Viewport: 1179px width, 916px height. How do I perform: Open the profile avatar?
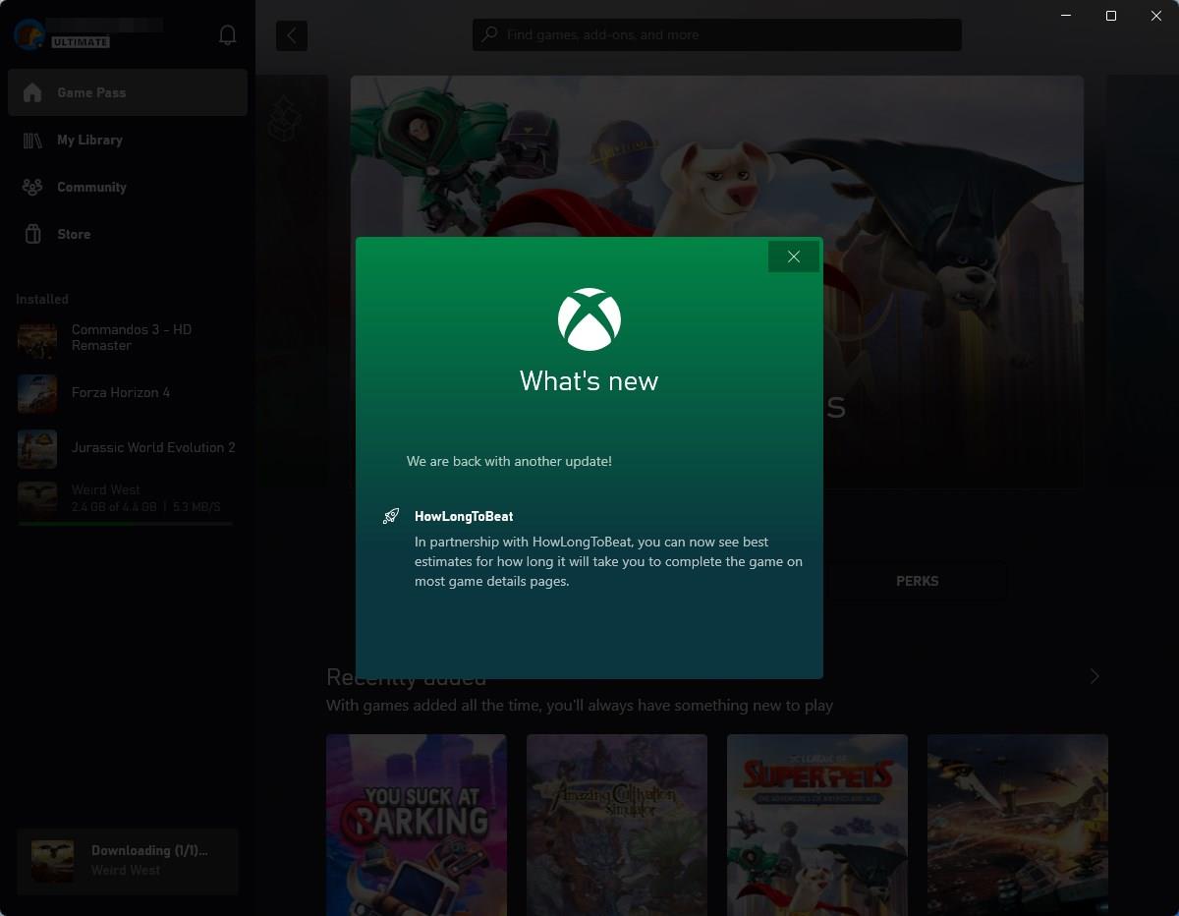coord(28,34)
